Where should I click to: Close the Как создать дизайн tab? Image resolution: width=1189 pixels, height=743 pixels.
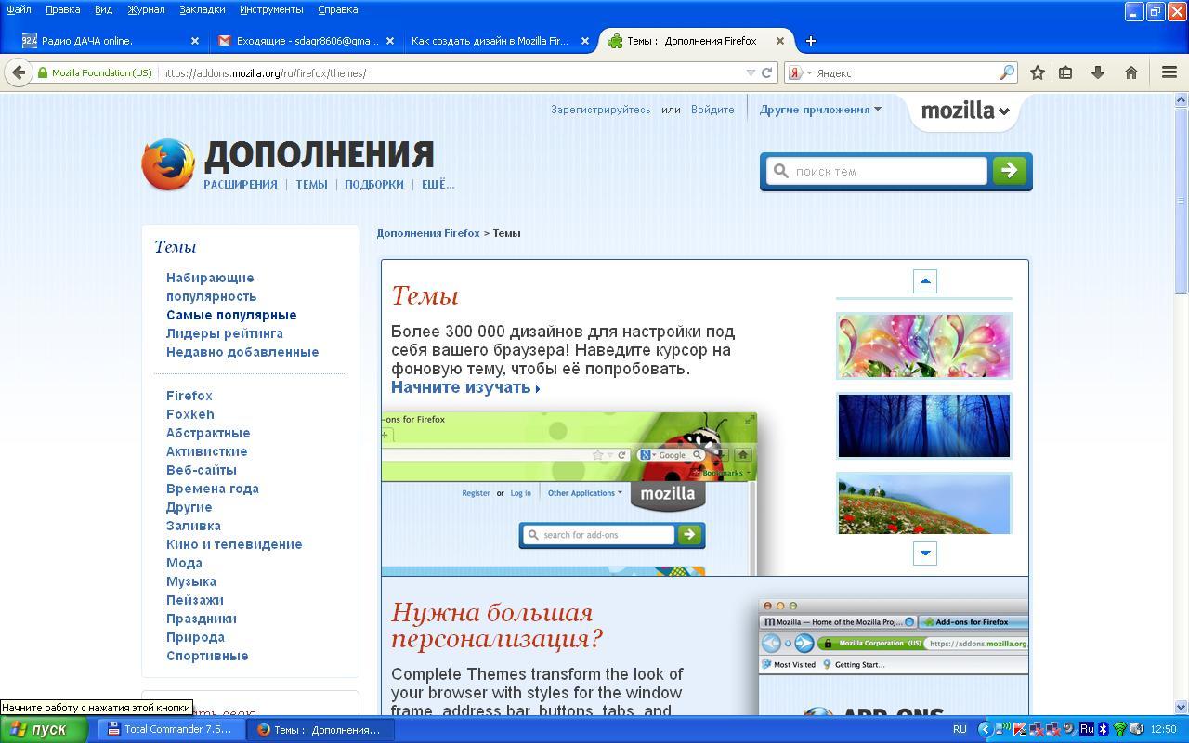pyautogui.click(x=585, y=41)
